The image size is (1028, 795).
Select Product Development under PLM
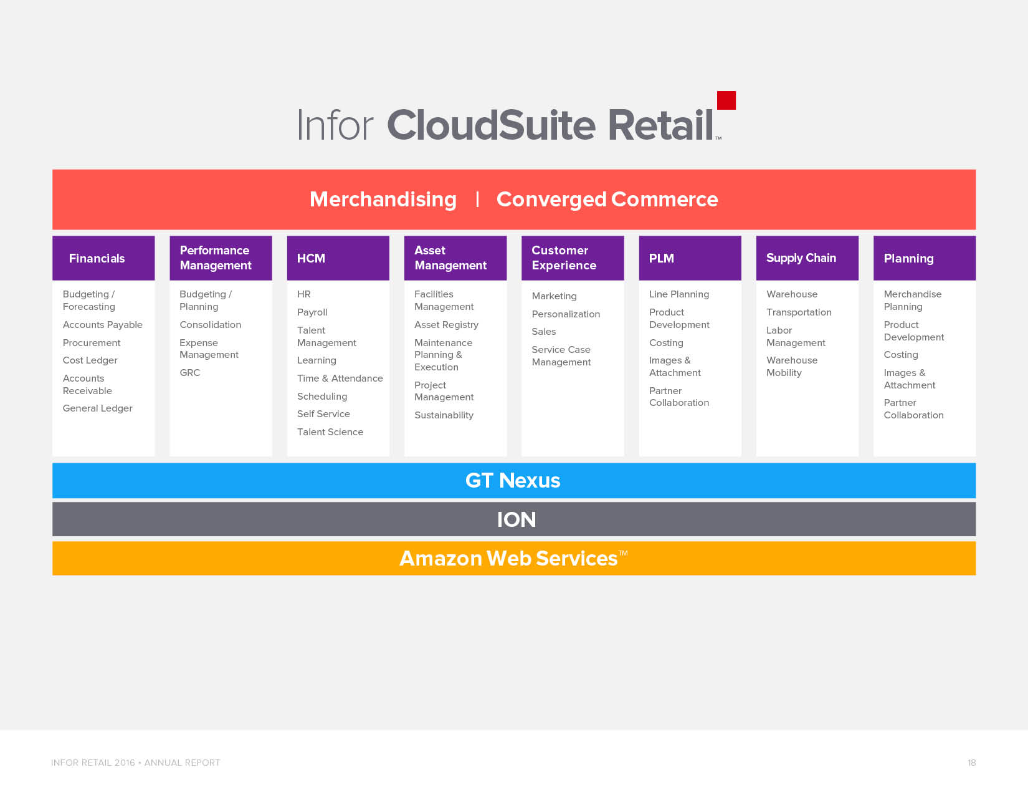click(x=679, y=319)
